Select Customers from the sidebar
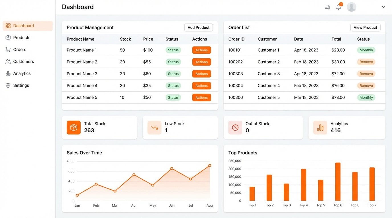 pyautogui.click(x=23, y=62)
